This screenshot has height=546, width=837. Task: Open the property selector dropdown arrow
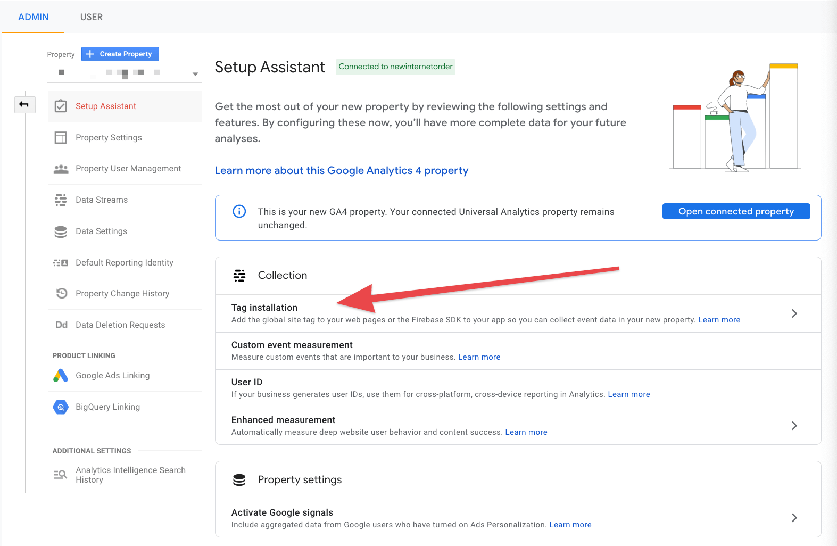[195, 74]
